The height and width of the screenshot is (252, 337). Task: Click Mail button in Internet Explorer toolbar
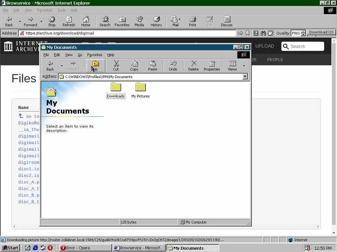(174, 21)
